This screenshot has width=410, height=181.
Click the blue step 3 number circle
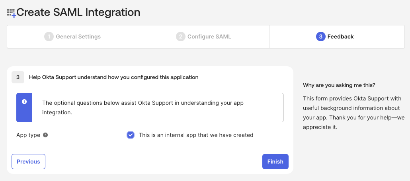320,37
